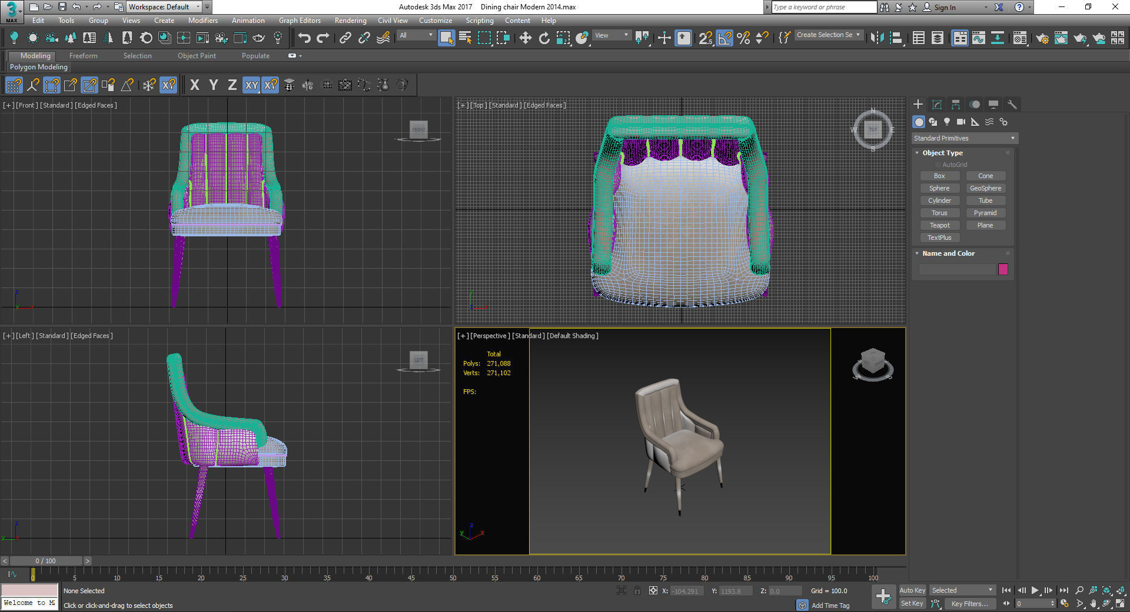Open the View reference coordinate dropdown

(x=611, y=35)
